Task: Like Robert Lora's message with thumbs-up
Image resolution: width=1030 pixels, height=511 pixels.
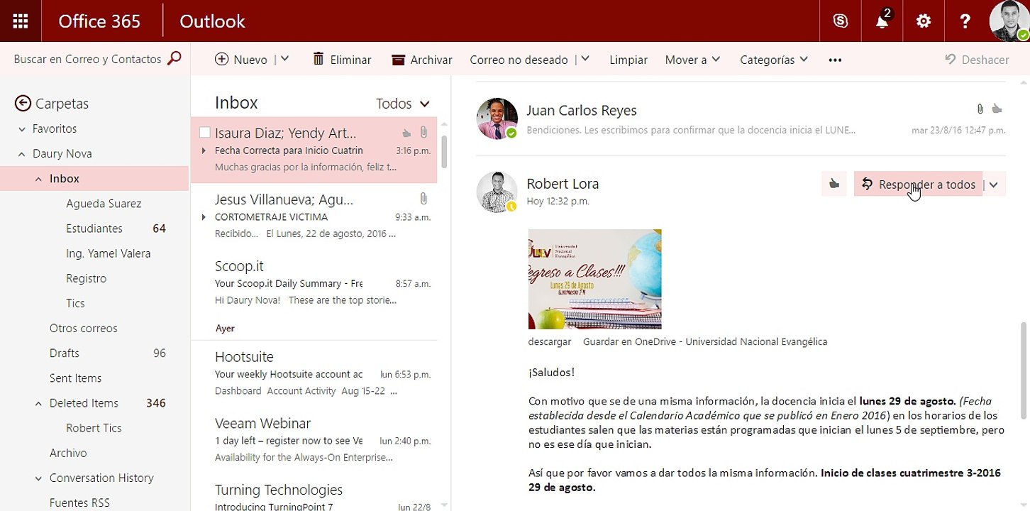Action: point(834,185)
